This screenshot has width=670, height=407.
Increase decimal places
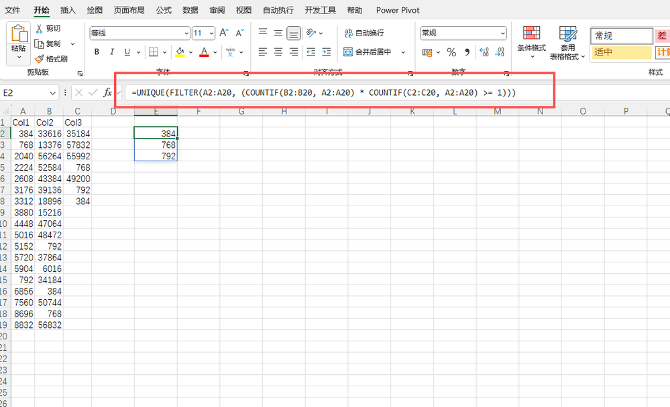484,52
